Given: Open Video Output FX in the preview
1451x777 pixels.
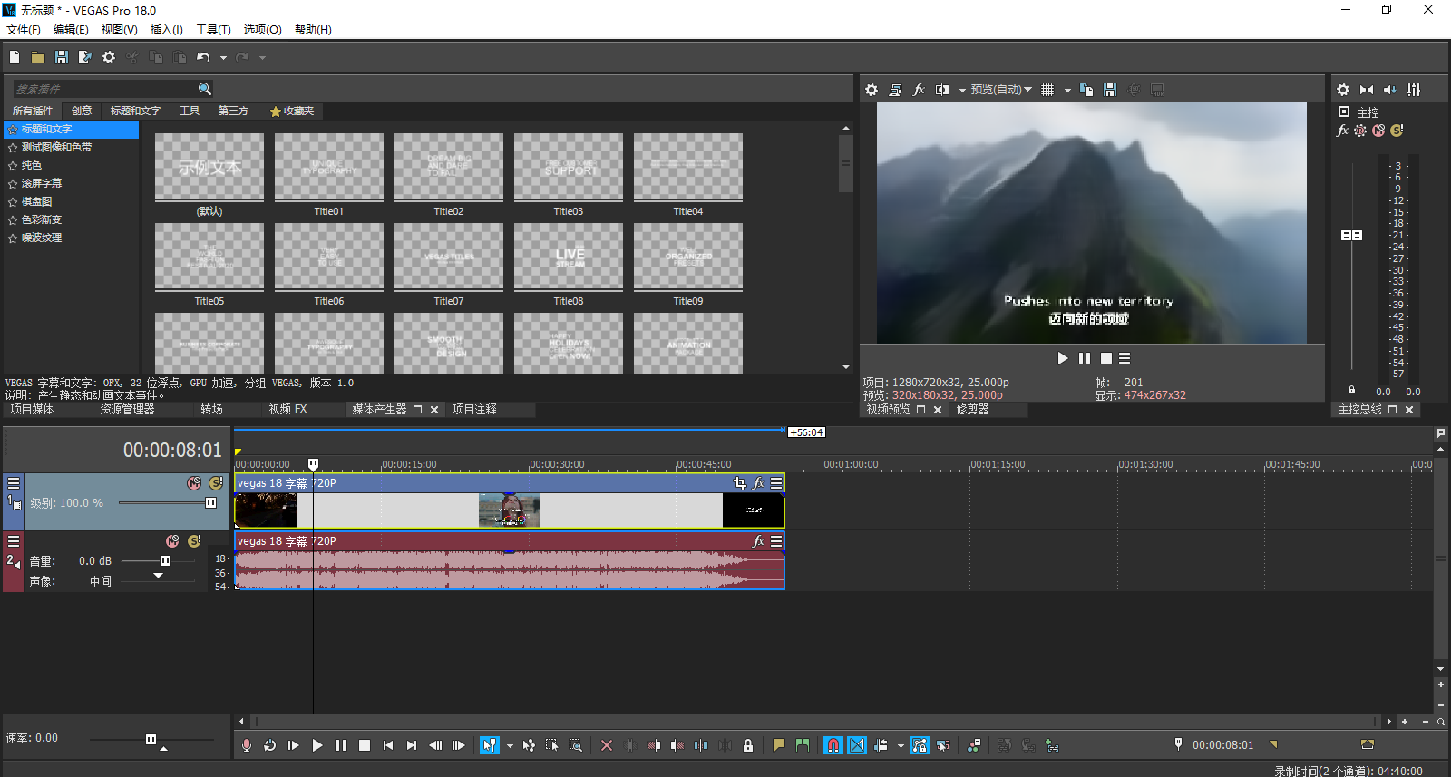Looking at the screenshot, I should (919, 90).
